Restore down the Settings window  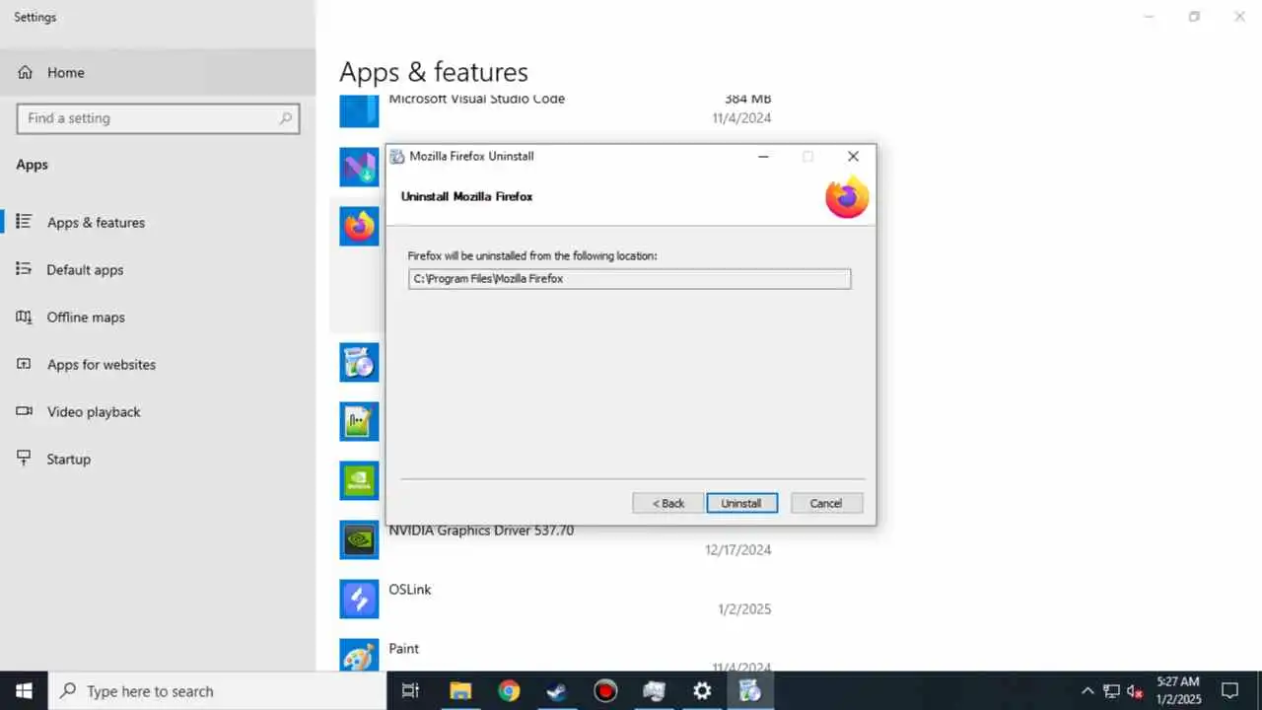pyautogui.click(x=1194, y=17)
